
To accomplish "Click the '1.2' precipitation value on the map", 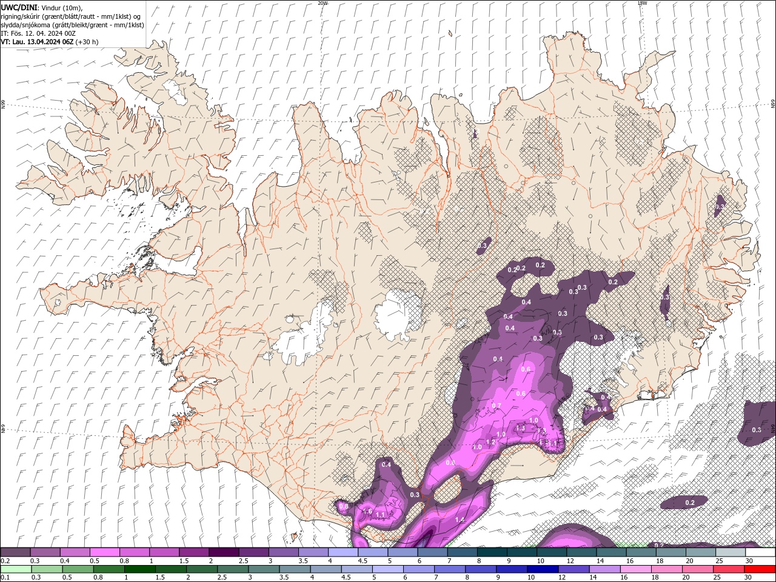I will click(x=491, y=442).
